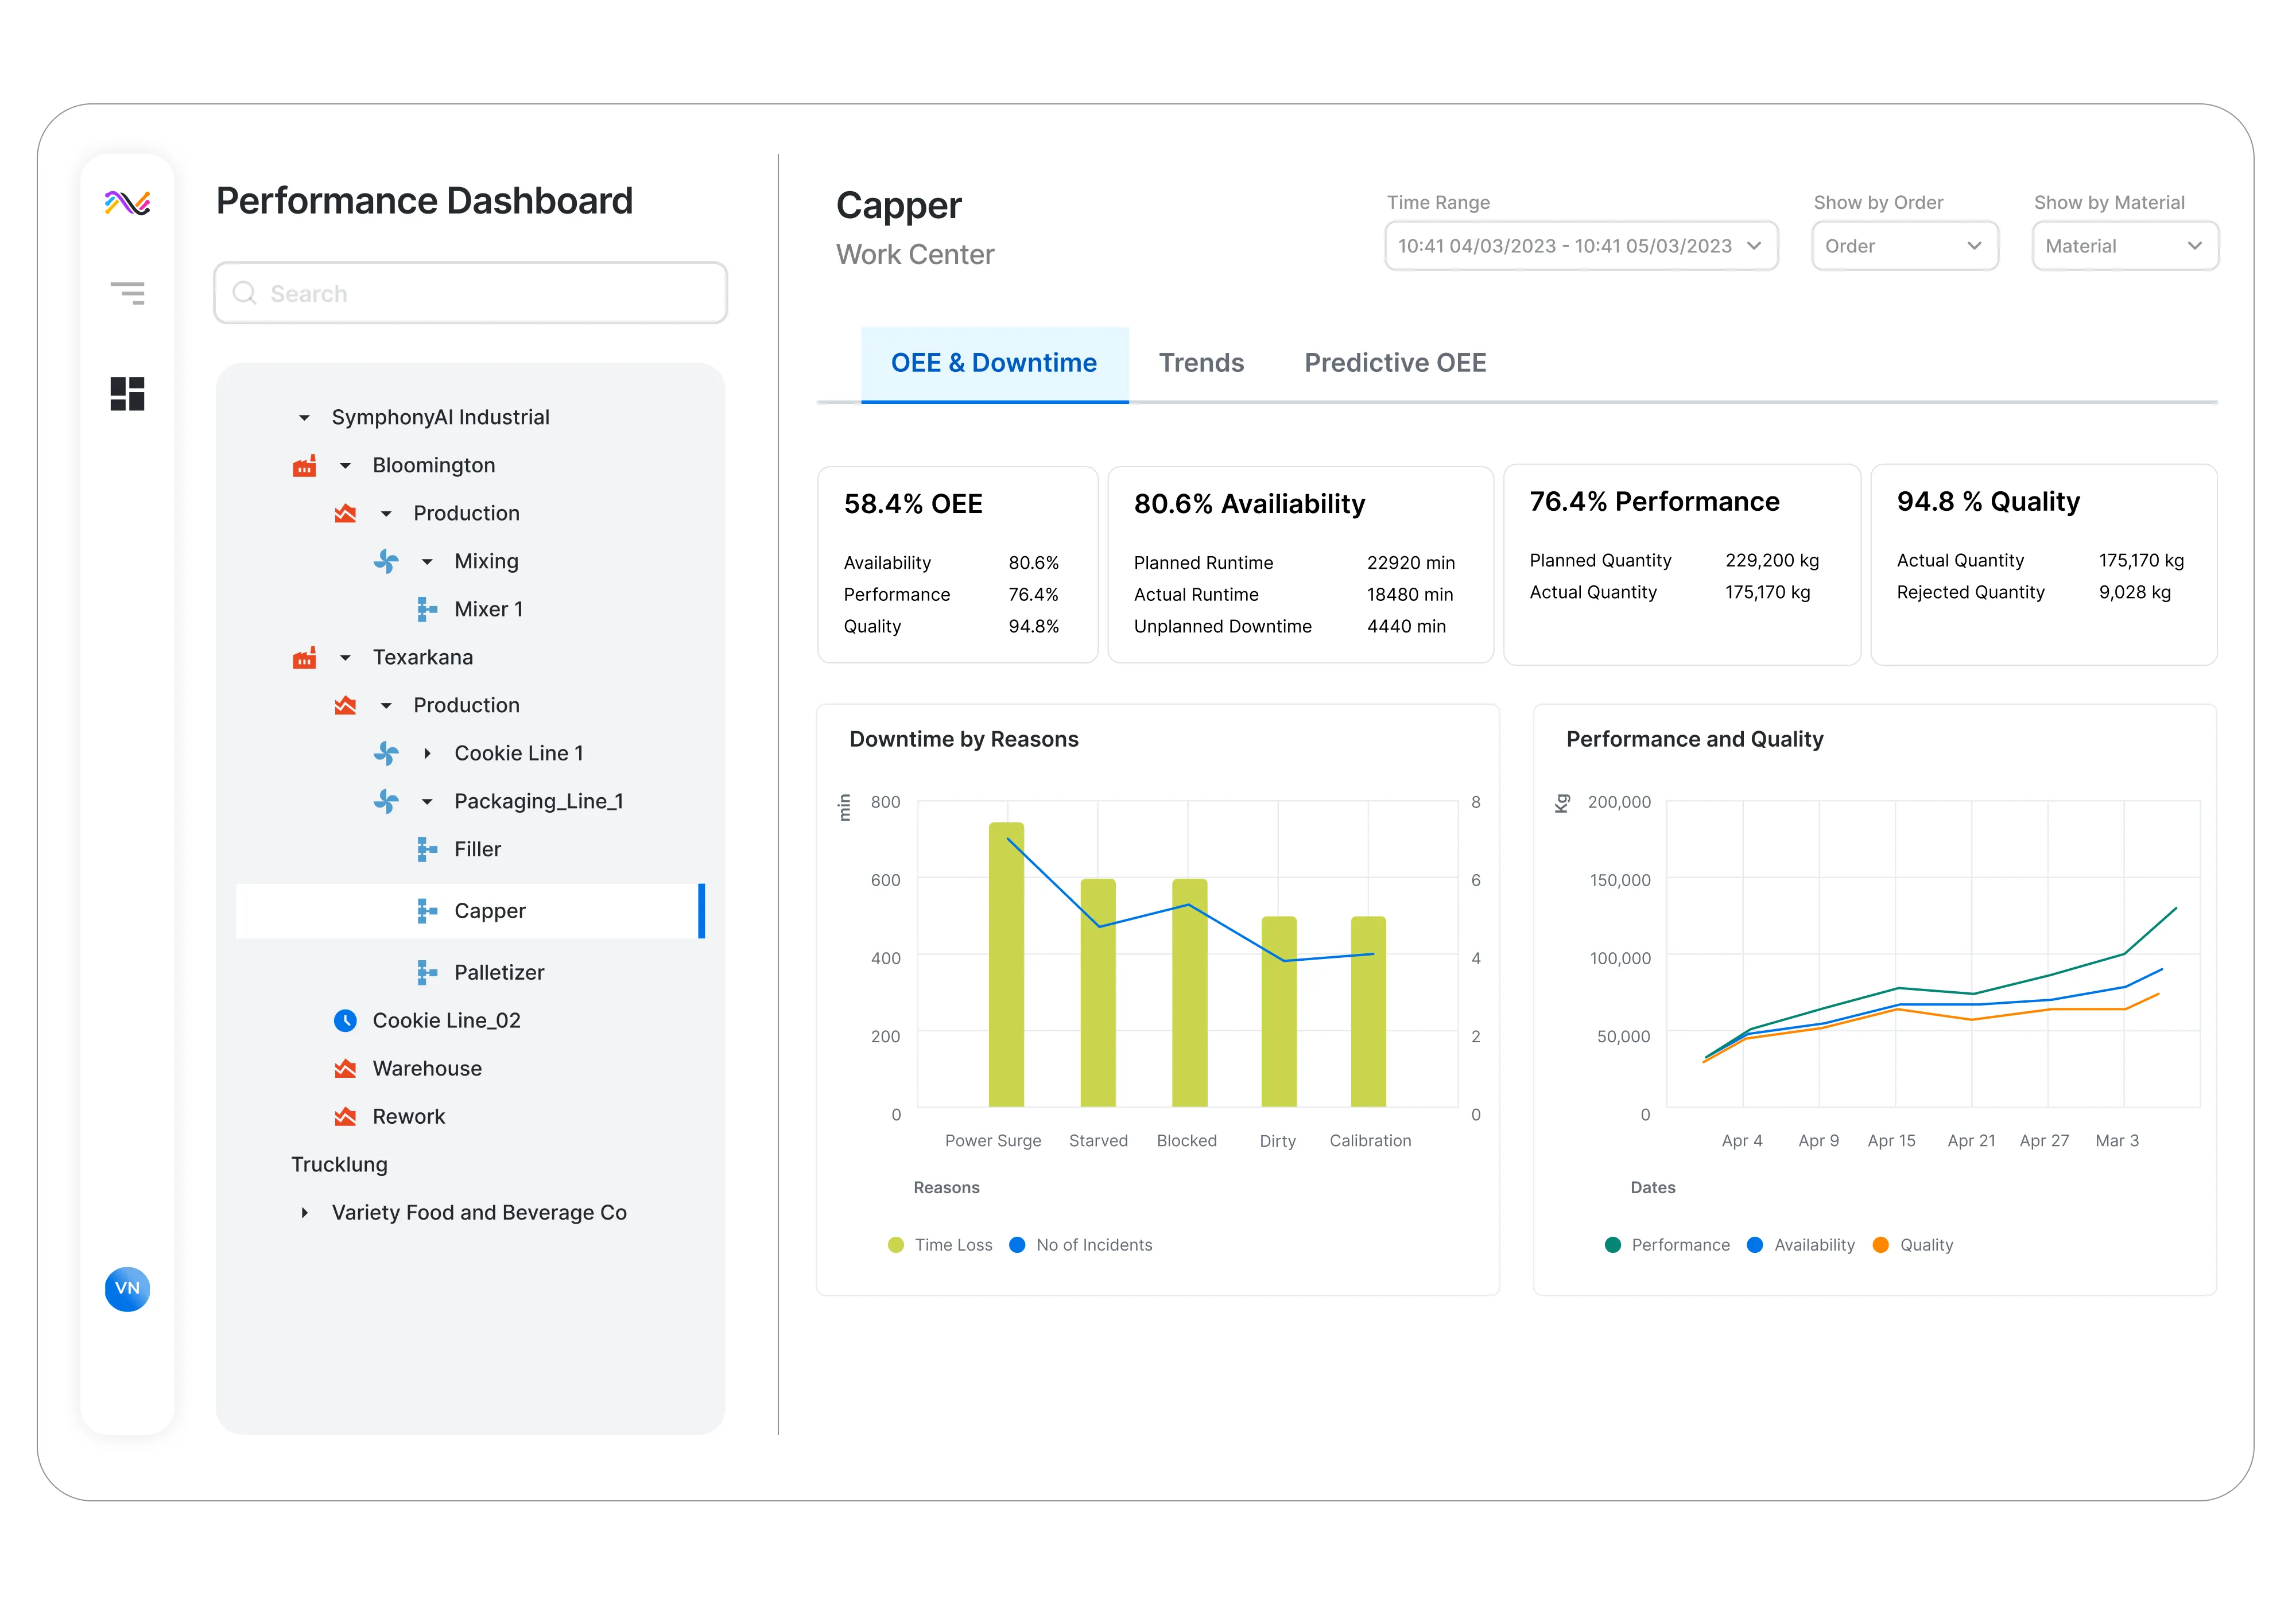Open the collapsed menu lines icon
Image resolution: width=2296 pixels, height=1607 pixels.
[127, 293]
